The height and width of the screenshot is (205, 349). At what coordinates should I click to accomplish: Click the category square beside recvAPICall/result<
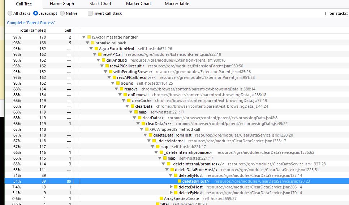click(x=107, y=66)
